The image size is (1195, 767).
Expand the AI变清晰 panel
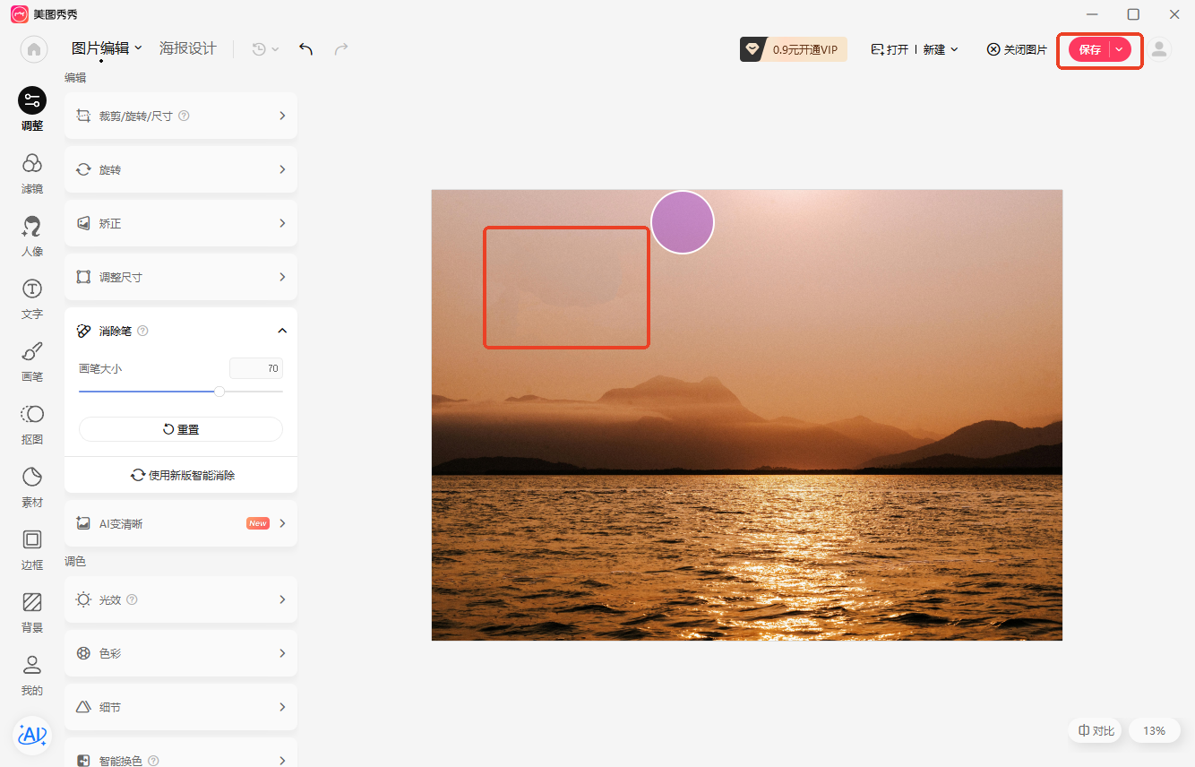coord(181,523)
